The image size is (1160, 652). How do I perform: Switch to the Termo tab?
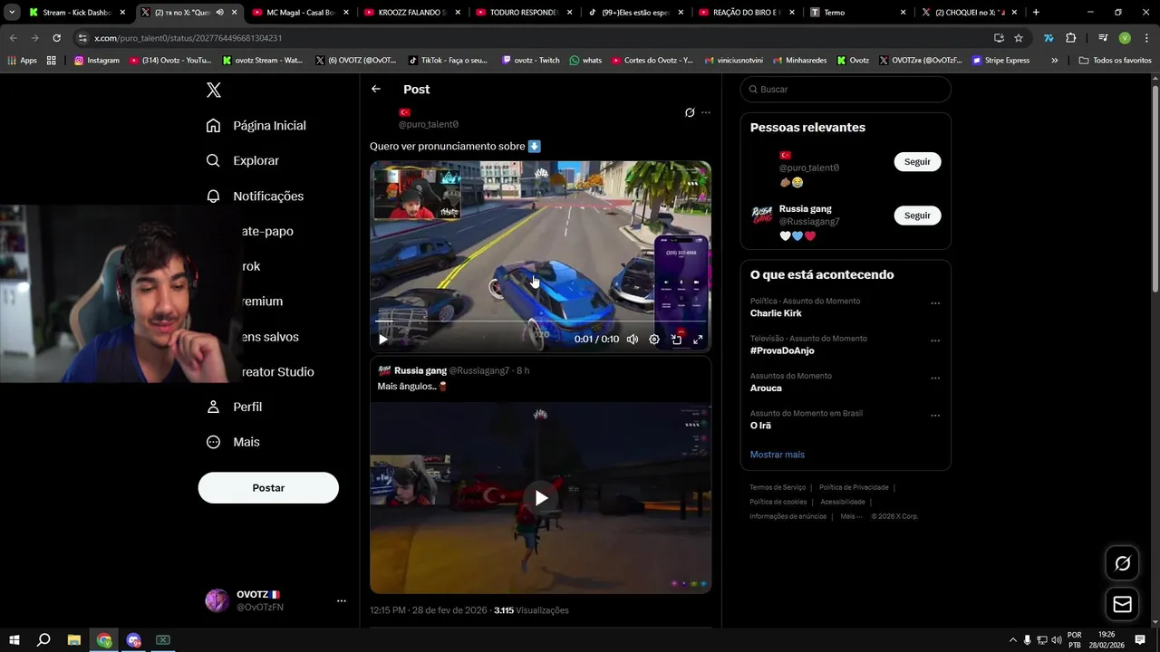click(858, 13)
